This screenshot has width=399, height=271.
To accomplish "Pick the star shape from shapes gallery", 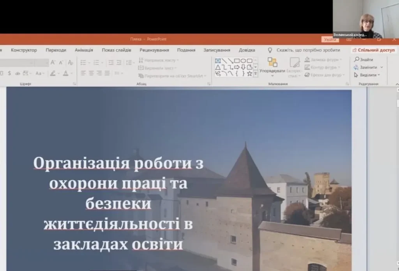I will pos(249,73).
